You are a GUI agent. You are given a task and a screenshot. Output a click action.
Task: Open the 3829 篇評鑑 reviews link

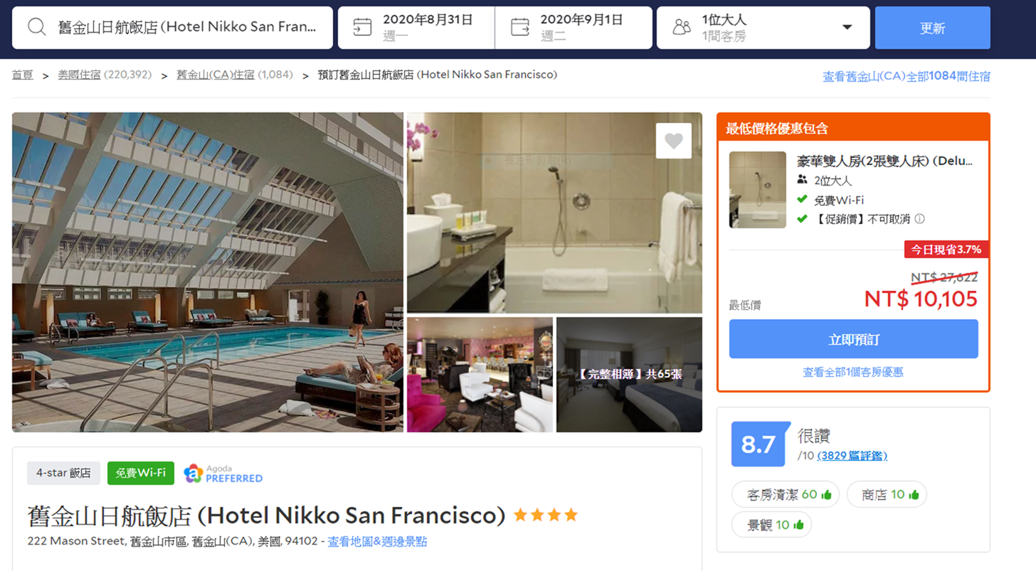852,456
